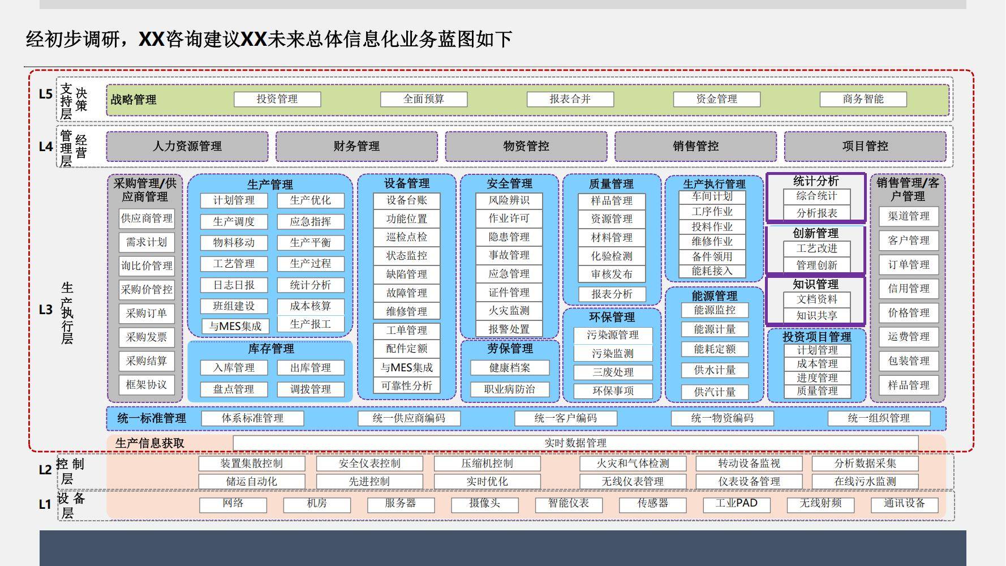Select the 调拨管理 box
Image resolution: width=1006 pixels, height=566 pixels.
(311, 389)
